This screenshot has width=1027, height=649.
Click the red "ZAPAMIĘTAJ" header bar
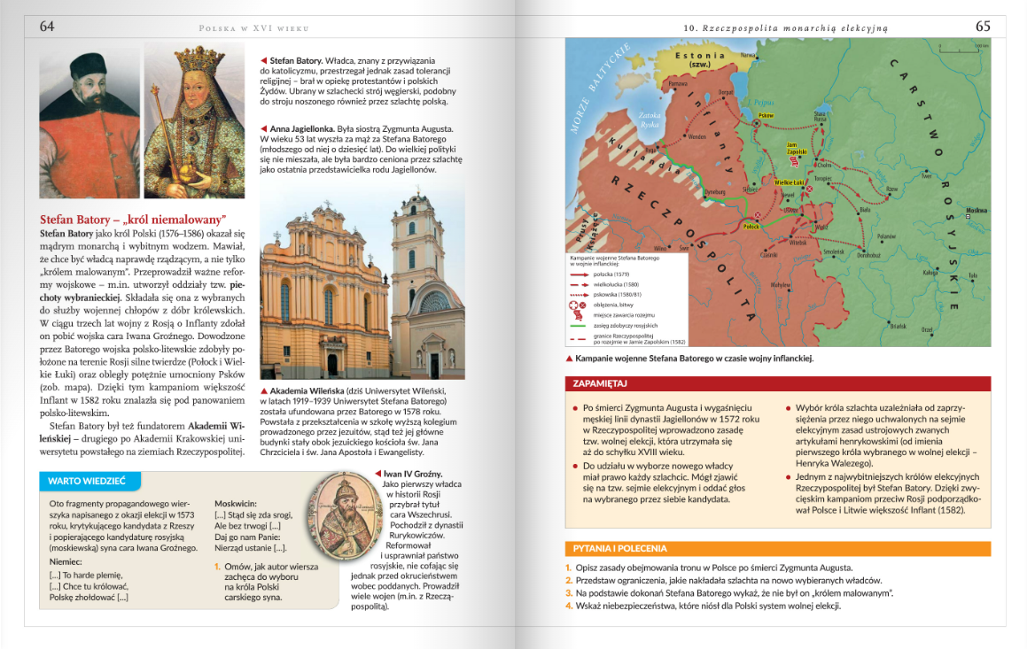(x=777, y=383)
